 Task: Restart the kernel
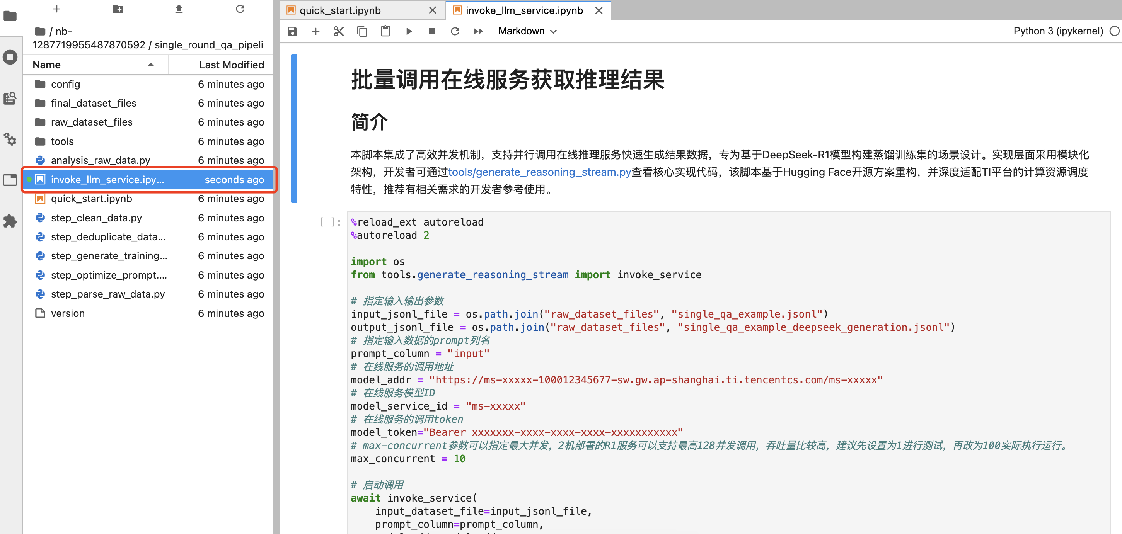(x=455, y=31)
